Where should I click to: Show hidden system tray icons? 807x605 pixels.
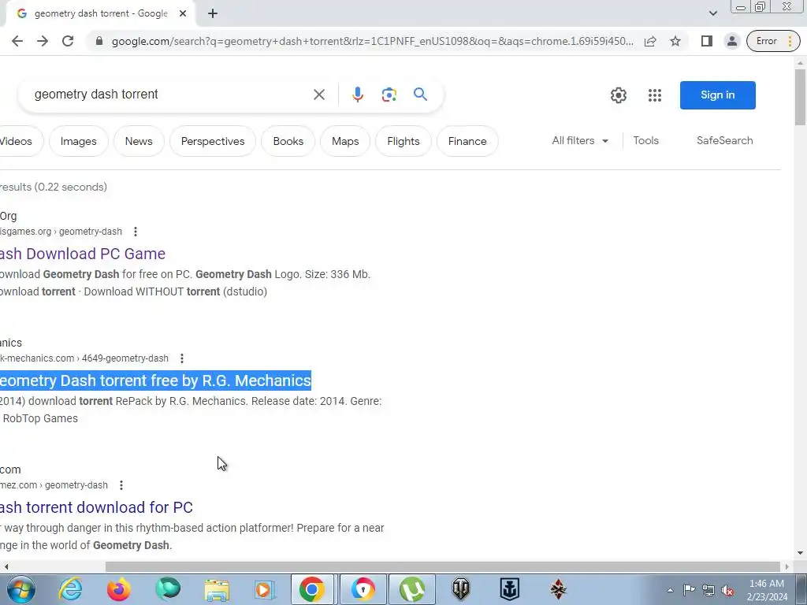(670, 590)
